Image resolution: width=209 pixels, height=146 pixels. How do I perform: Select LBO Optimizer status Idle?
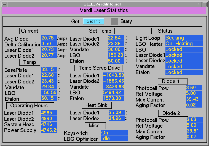click(114, 139)
